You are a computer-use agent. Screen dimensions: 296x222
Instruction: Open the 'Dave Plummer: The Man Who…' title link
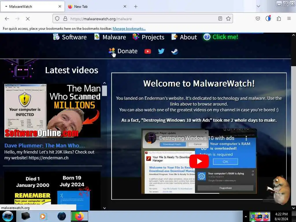(x=45, y=146)
